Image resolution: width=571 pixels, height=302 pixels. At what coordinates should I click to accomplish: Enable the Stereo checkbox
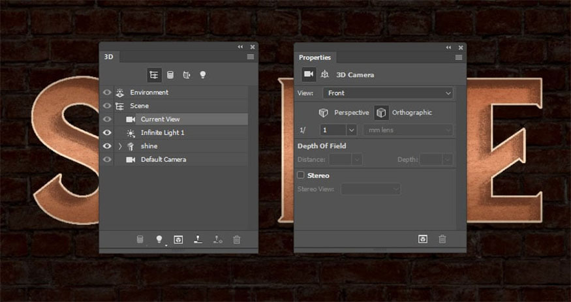click(x=301, y=175)
